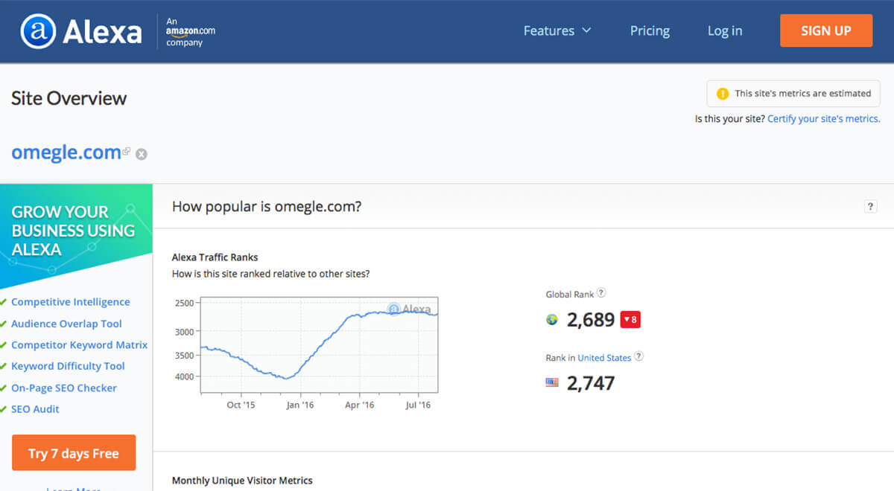Image resolution: width=894 pixels, height=491 pixels.
Task: Click the orange SIGN UP button
Action: 826,31
